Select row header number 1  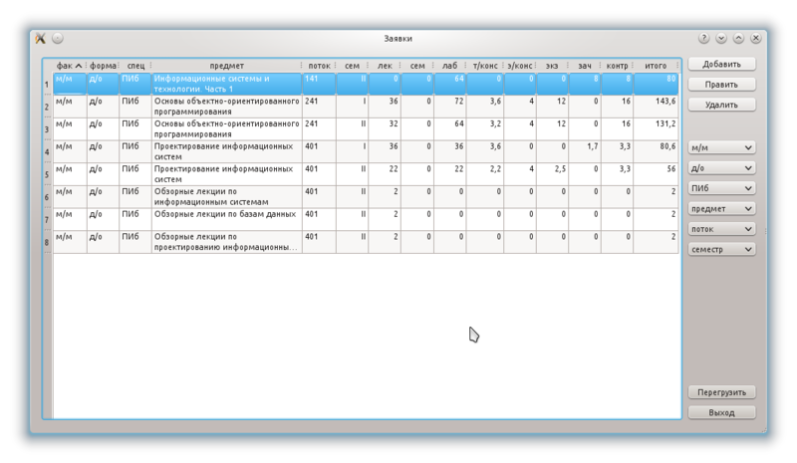[47, 84]
